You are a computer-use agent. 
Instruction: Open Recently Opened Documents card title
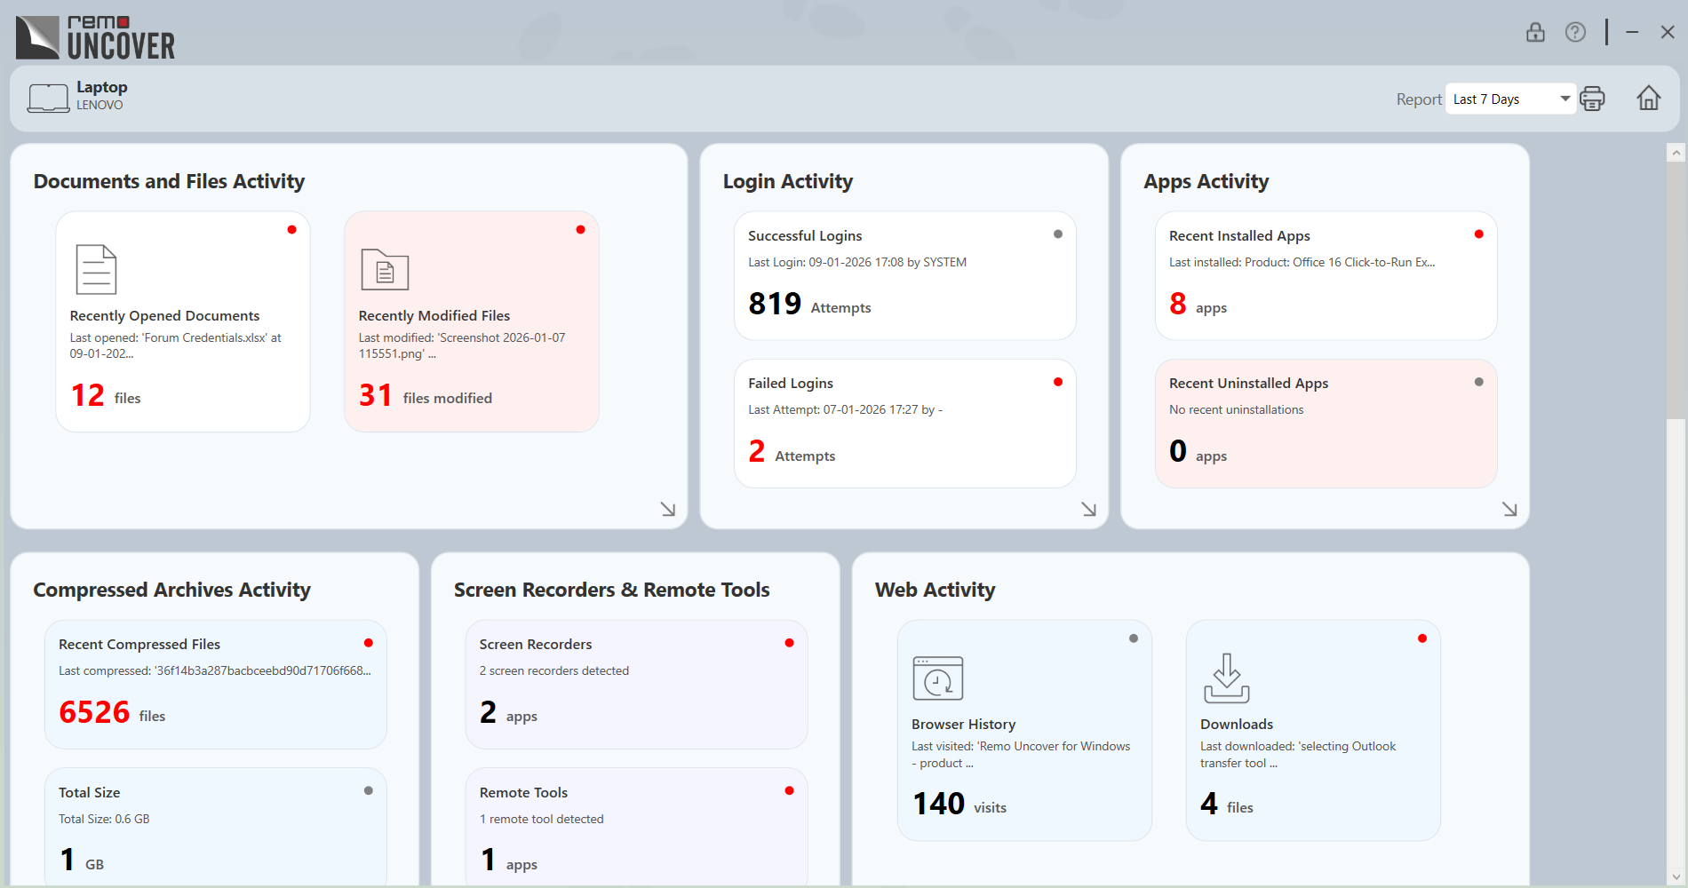164,315
